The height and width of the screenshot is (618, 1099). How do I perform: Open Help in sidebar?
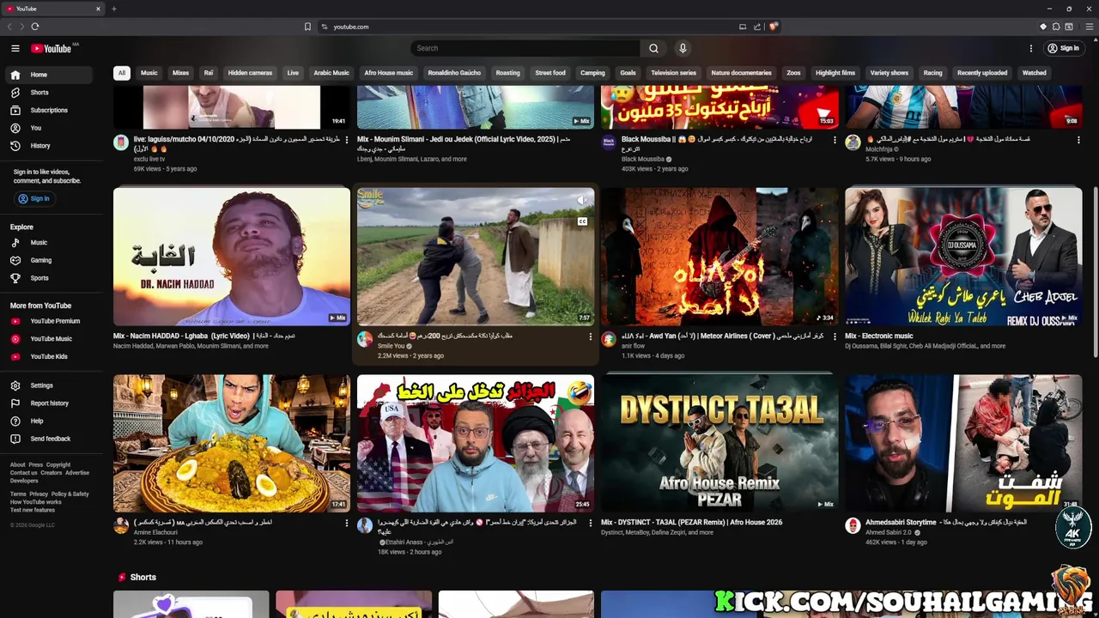[48, 421]
